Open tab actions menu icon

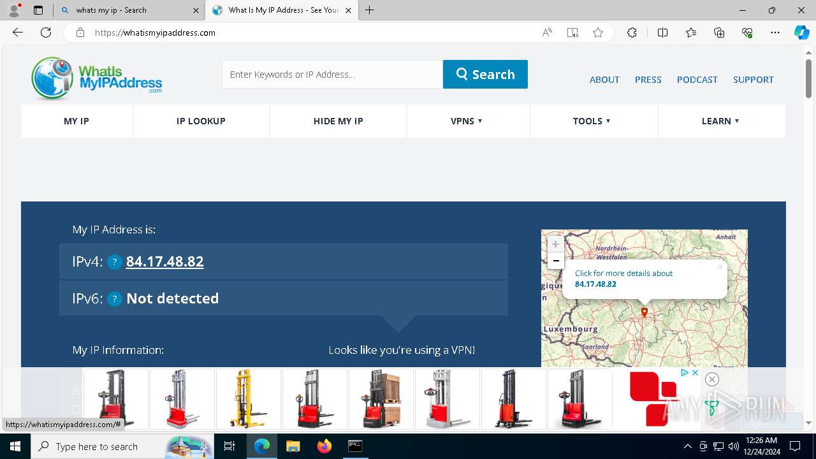(x=38, y=10)
